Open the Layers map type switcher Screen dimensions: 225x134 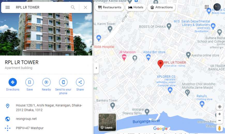(107, 122)
